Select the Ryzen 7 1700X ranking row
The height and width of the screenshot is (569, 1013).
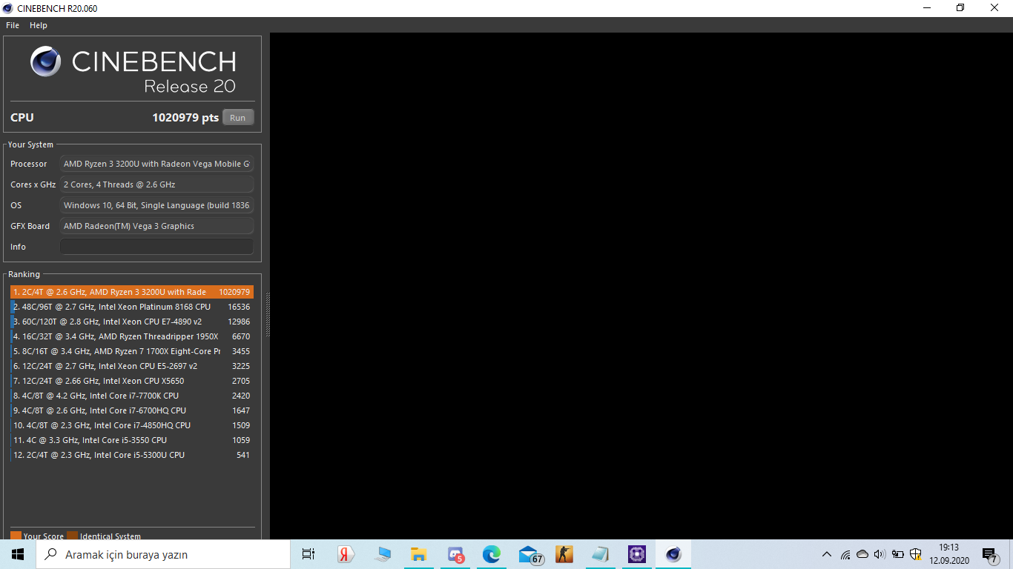coord(132,351)
